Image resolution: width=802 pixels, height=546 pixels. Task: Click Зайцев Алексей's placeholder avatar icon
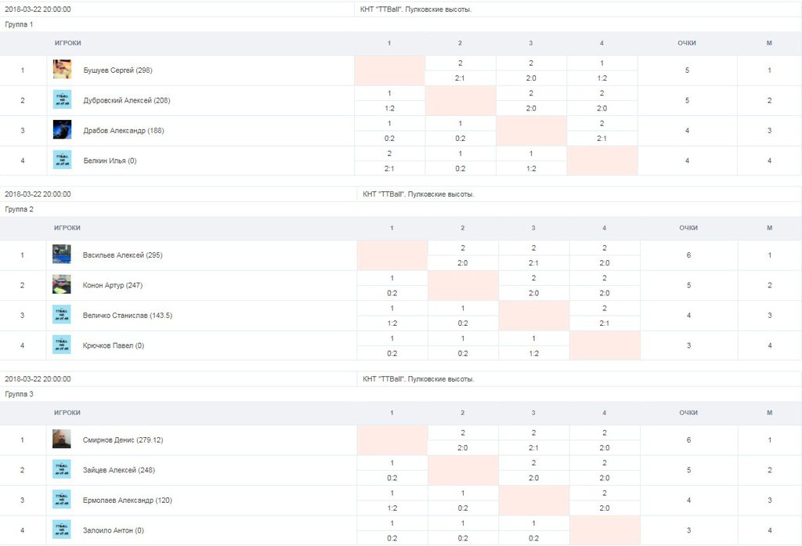62,470
